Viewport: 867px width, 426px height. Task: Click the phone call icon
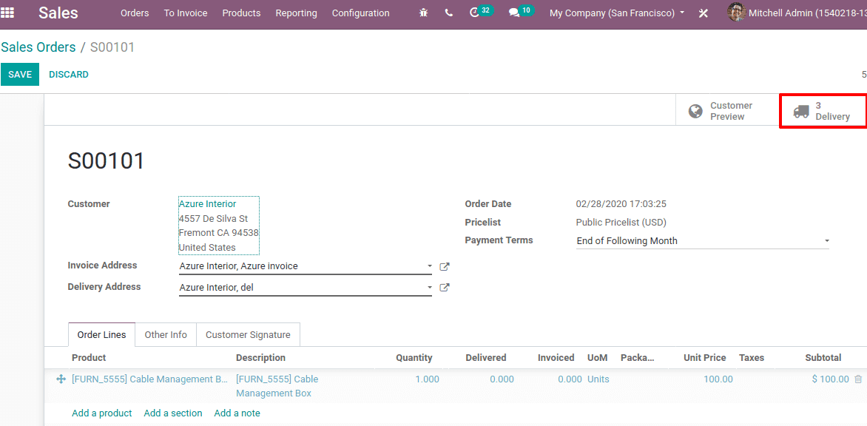tap(448, 13)
